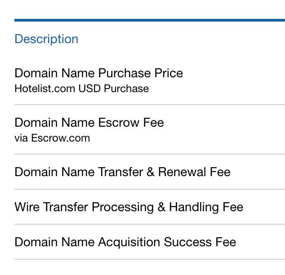Click the word Acquisition in the success fee row
This screenshot has height=275, width=285.
pyautogui.click(x=129, y=242)
